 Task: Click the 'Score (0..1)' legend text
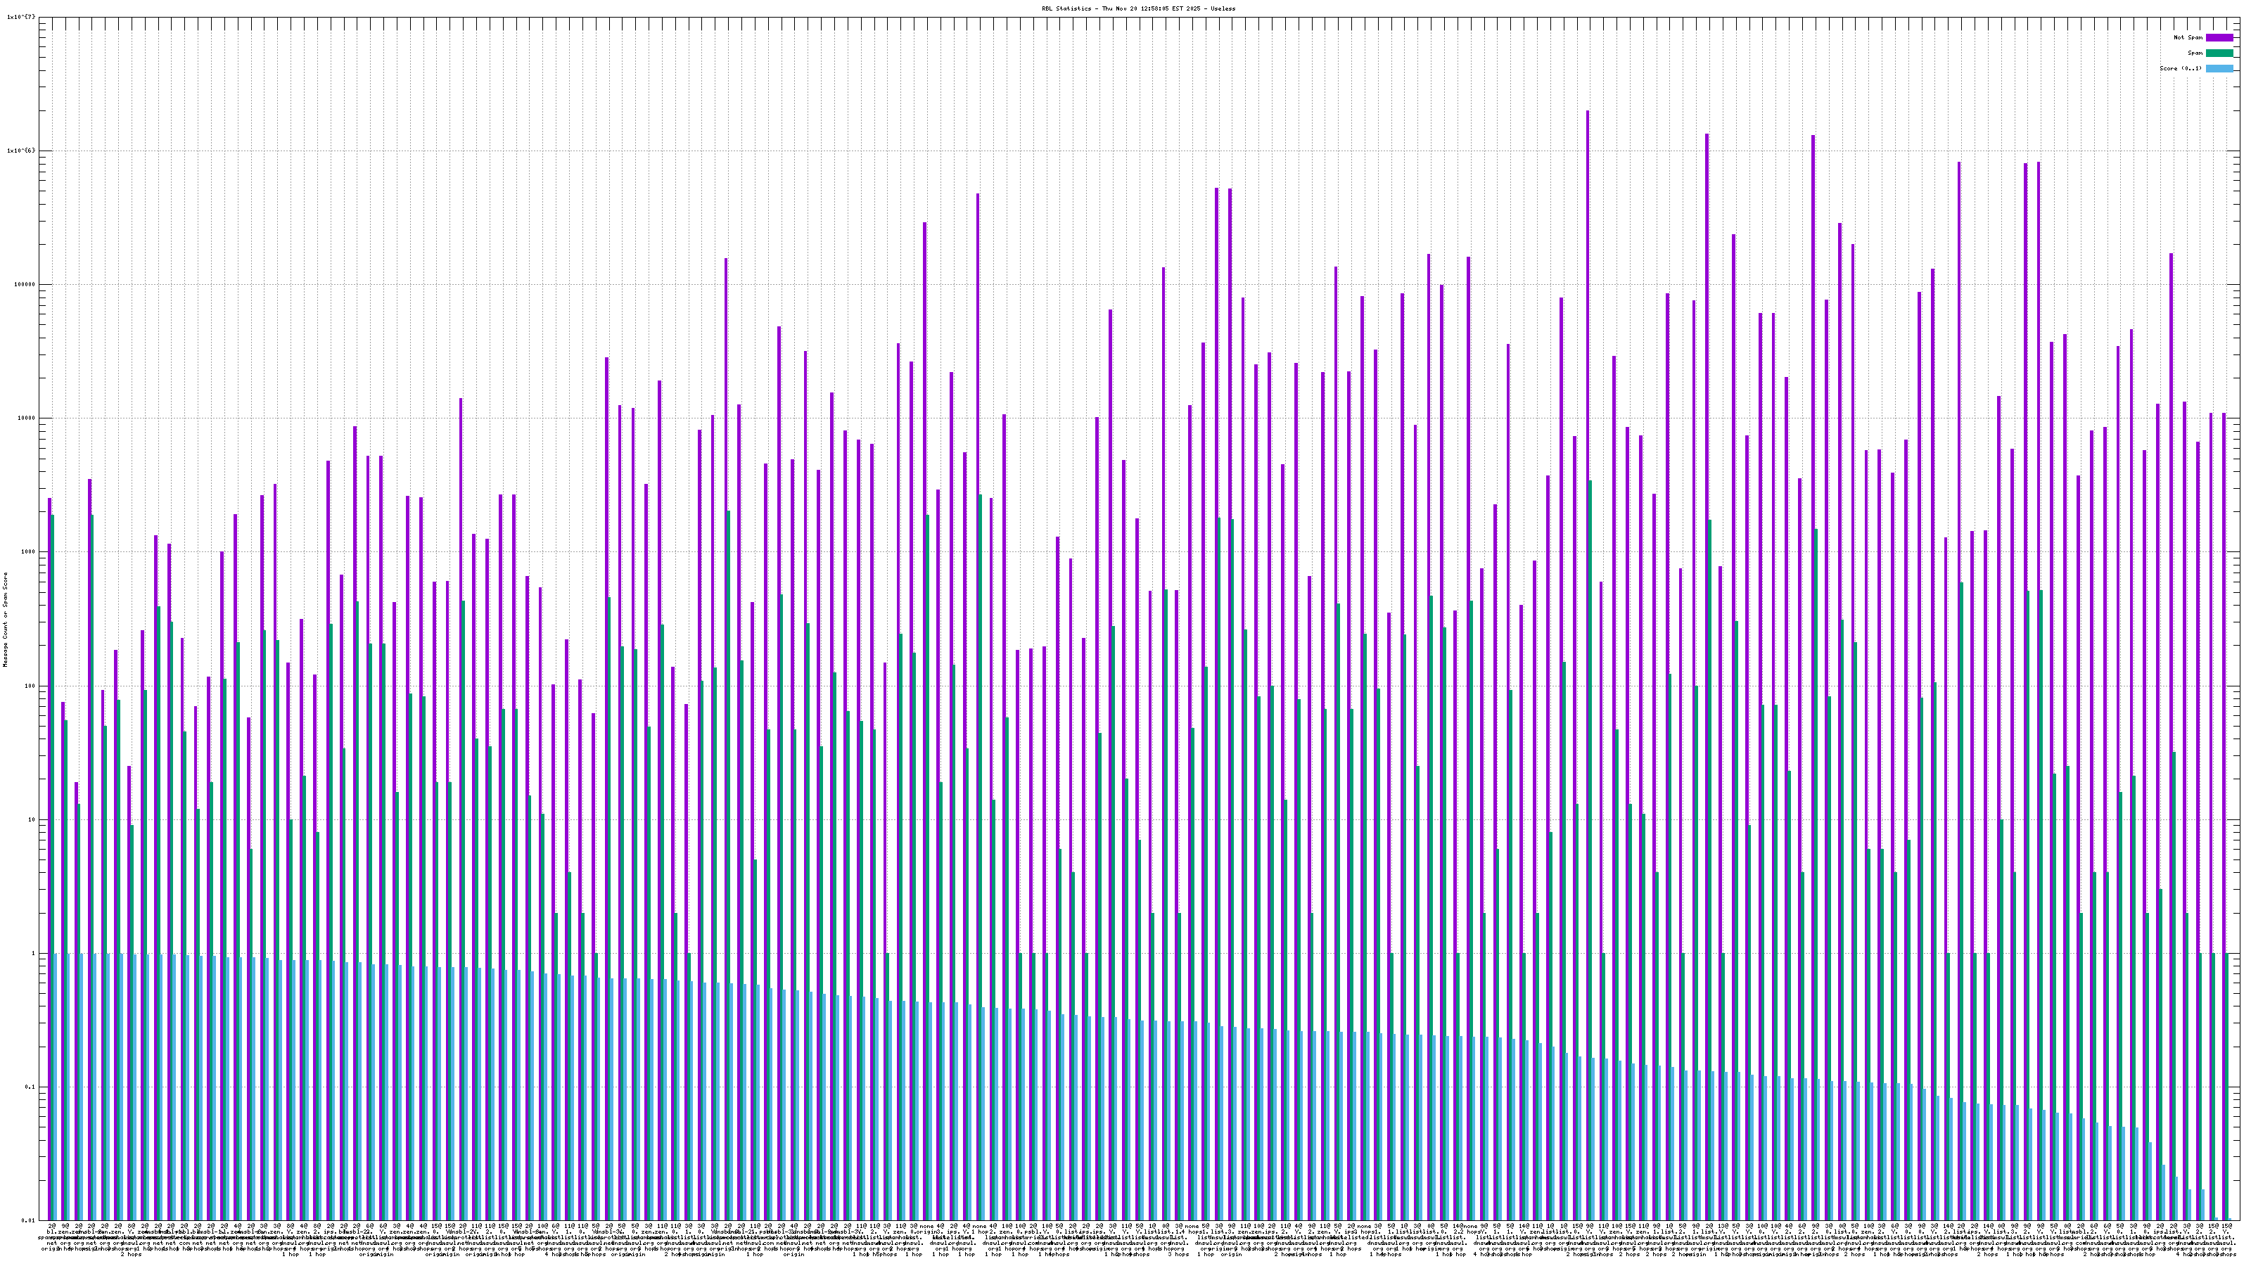[x=2180, y=68]
